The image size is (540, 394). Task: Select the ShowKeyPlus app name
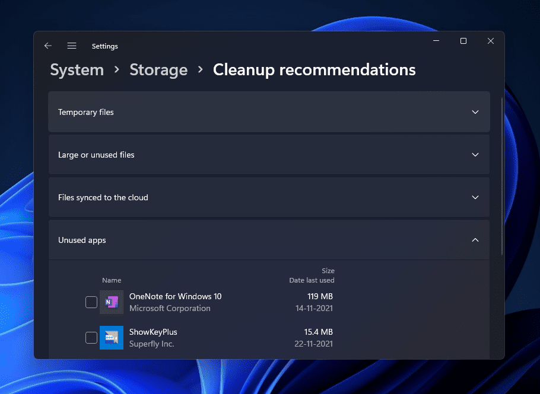(153, 332)
